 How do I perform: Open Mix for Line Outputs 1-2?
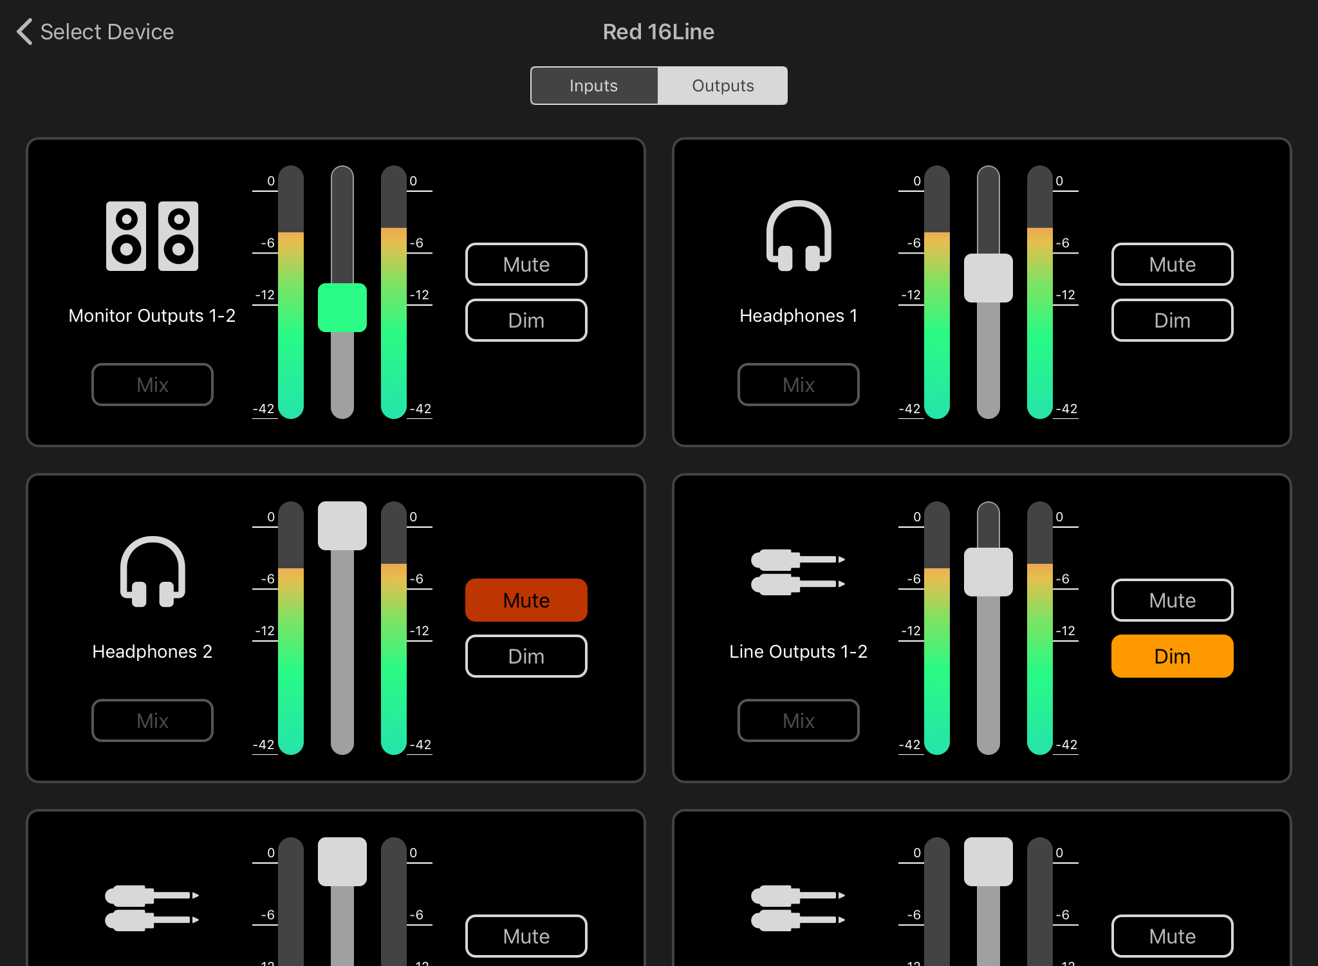799,720
